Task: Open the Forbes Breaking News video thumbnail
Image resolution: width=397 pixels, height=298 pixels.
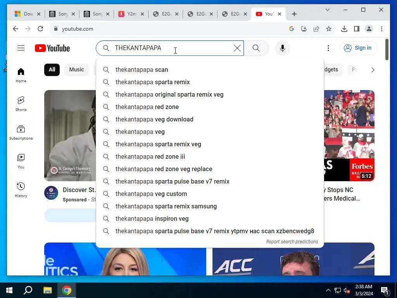Action: [x=349, y=135]
